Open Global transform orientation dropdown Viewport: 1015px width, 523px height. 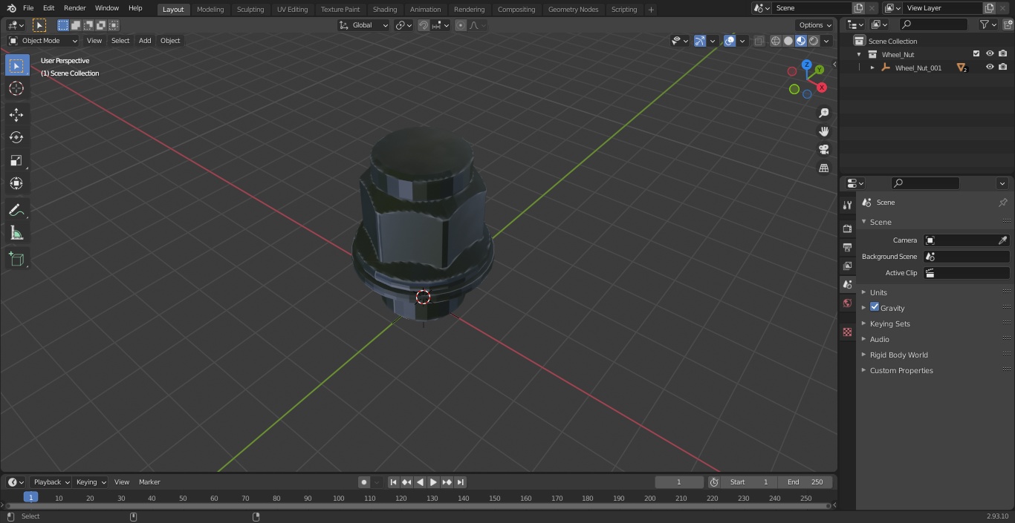(x=363, y=25)
